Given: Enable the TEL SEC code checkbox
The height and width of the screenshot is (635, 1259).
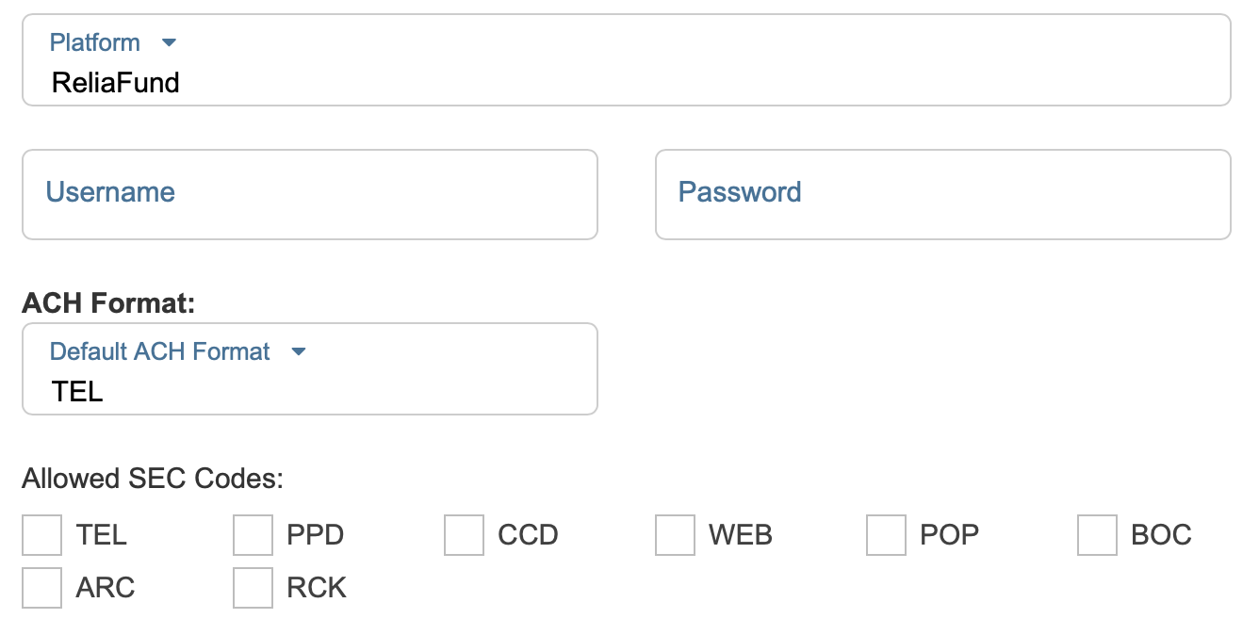Looking at the screenshot, I should pos(41,535).
